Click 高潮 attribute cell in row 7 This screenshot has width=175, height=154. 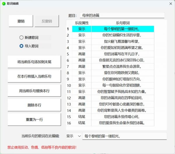tap(82, 66)
